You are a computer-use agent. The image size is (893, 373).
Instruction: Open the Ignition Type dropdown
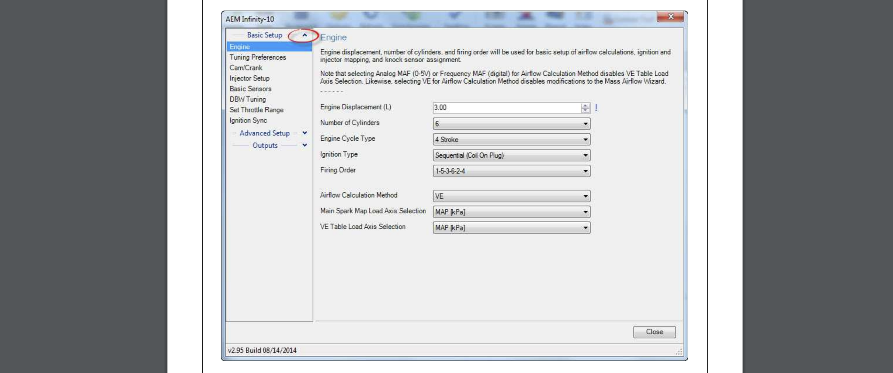point(512,155)
